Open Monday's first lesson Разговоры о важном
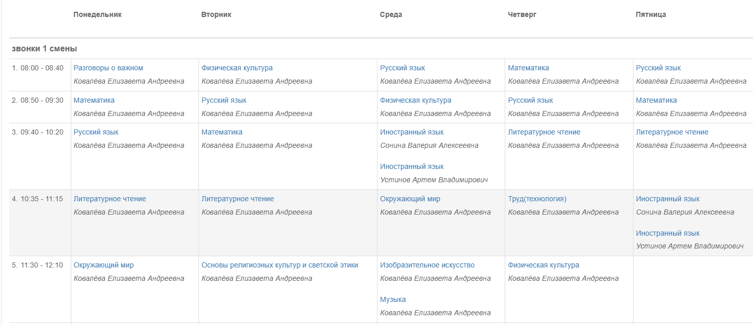Viewport: 753px width, 325px height. [x=108, y=68]
